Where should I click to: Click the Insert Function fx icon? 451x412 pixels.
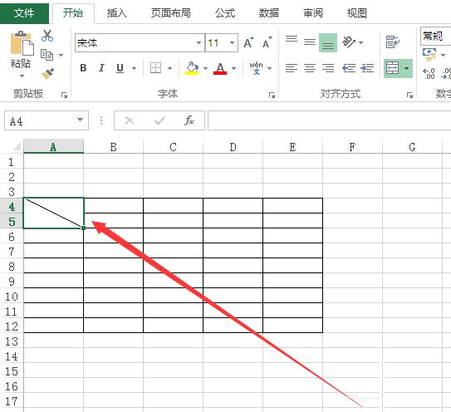(x=189, y=120)
